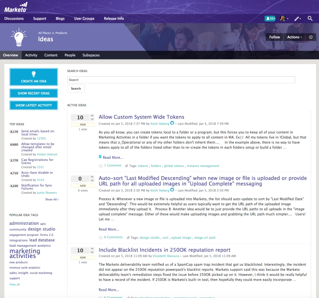The height and width of the screenshot is (298, 319).
Task: Click the comment bubble icon beside 0 Comments in Auto-sort idea
Action: [x=101, y=238]
